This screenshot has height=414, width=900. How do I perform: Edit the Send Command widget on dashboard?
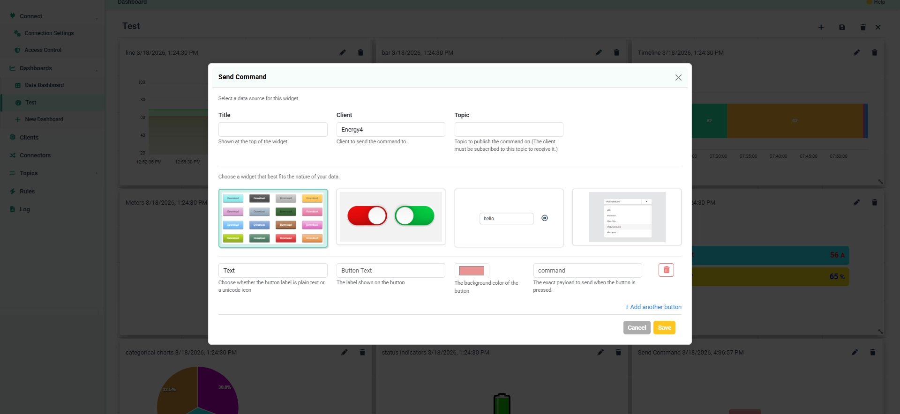click(x=855, y=352)
